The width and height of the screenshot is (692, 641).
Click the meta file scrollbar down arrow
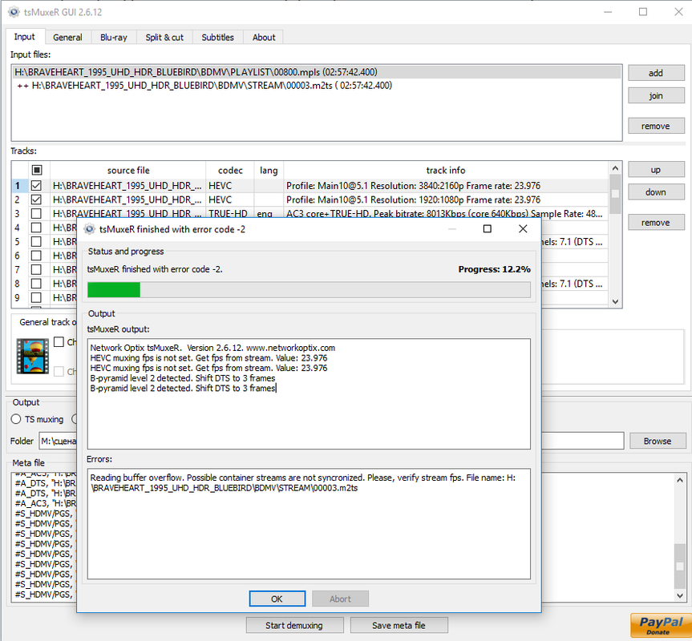(x=680, y=595)
